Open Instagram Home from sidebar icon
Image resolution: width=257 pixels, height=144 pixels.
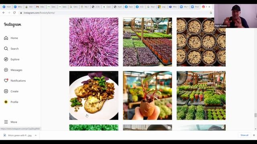click(x=6, y=38)
